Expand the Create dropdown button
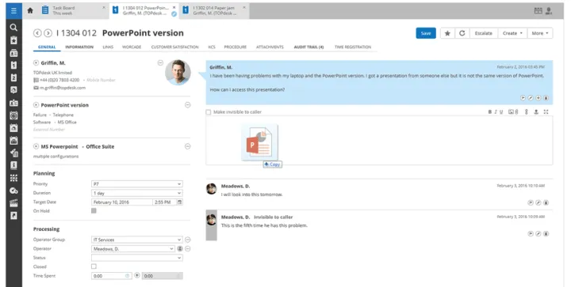This screenshot has height=287, width=571. 512,33
